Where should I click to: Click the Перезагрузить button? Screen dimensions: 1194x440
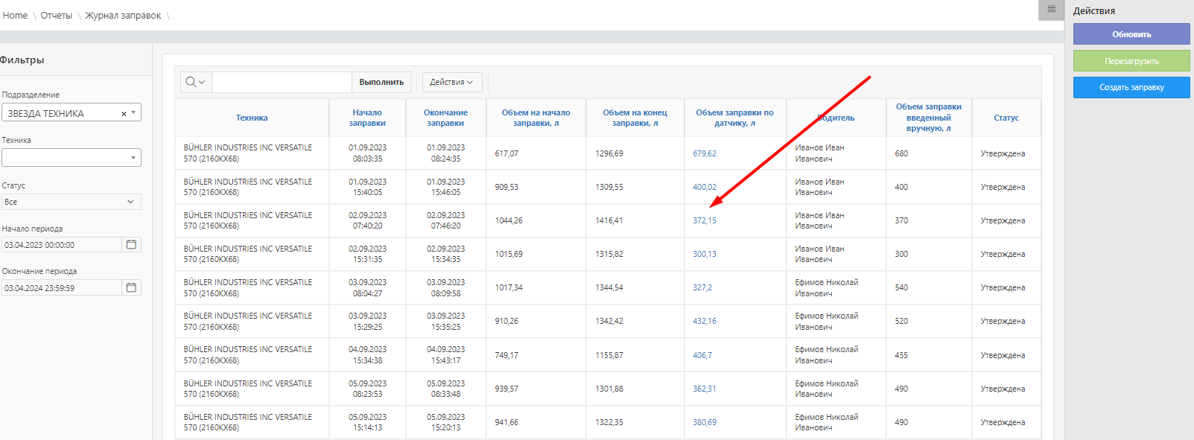pyautogui.click(x=1131, y=61)
